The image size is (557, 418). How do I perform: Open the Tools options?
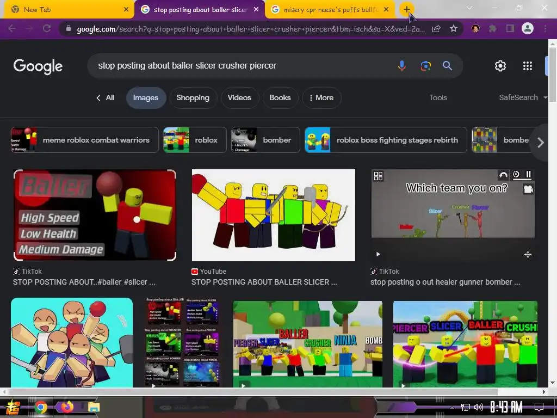pos(438,98)
